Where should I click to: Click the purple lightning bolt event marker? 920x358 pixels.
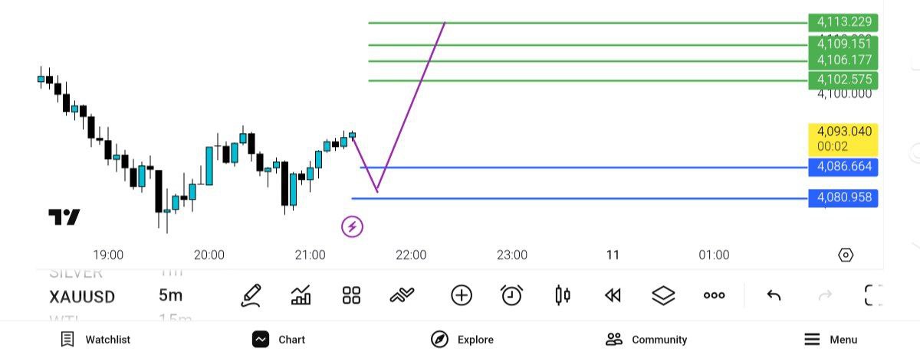point(352,226)
